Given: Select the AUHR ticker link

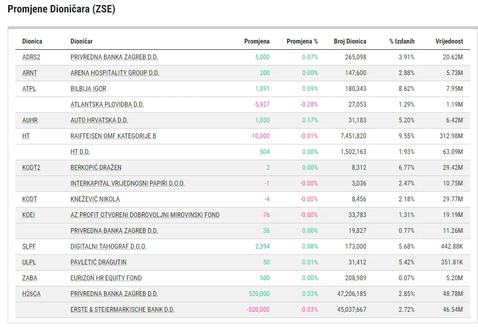Looking at the screenshot, I should coord(30,120).
